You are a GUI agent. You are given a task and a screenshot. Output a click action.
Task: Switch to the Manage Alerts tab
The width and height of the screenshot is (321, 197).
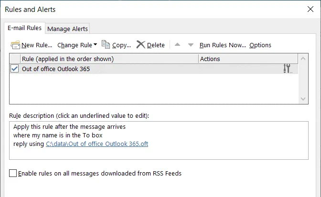[67, 29]
